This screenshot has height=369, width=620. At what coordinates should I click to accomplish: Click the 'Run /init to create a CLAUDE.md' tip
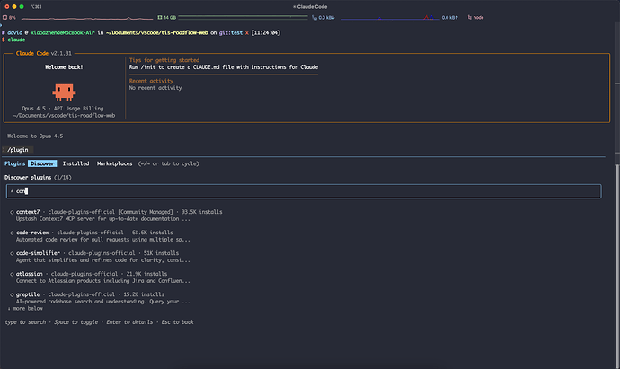tap(224, 67)
